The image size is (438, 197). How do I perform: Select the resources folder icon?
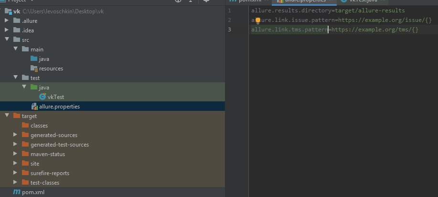point(34,68)
